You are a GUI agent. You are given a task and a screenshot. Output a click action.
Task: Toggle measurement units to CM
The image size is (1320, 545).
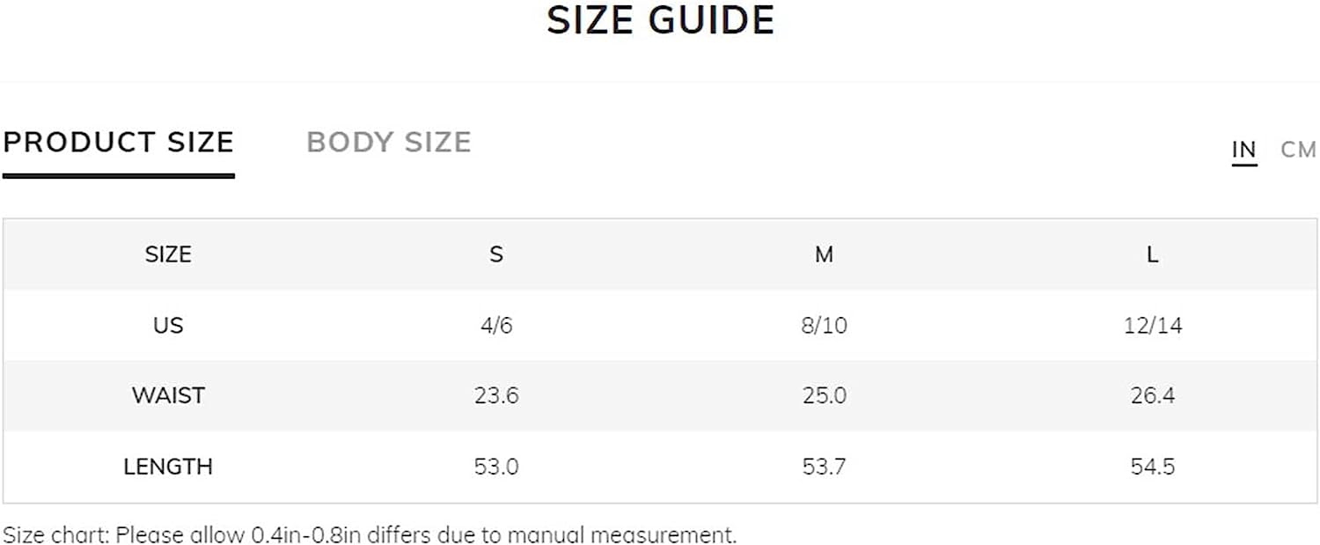tap(1299, 150)
